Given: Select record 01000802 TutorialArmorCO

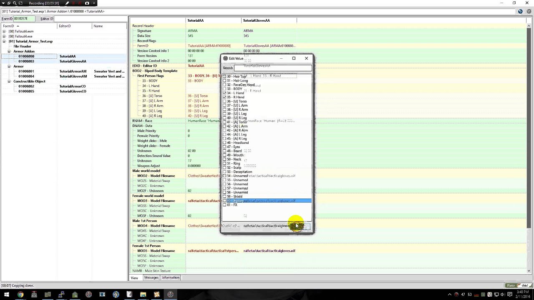Looking at the screenshot, I should (x=63, y=86).
